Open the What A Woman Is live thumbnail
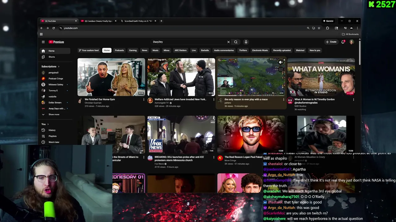 tap(321, 77)
